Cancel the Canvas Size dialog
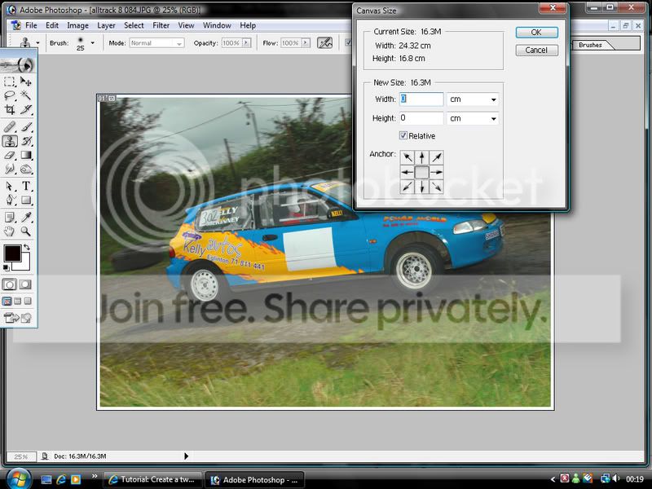This screenshot has height=489, width=652. [x=536, y=50]
